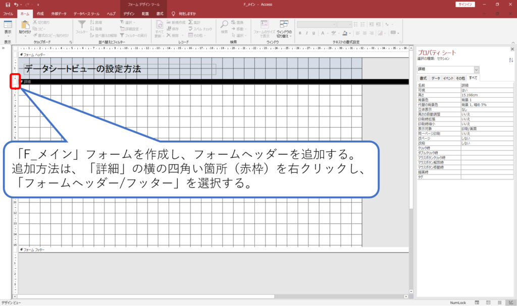Click 置換 replace in the find group
This screenshot has height=306, width=517.
click(x=237, y=22)
